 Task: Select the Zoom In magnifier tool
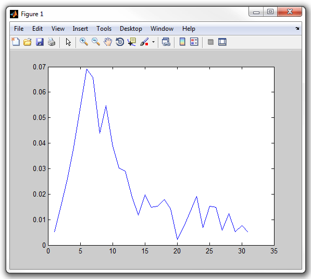[x=84, y=42]
